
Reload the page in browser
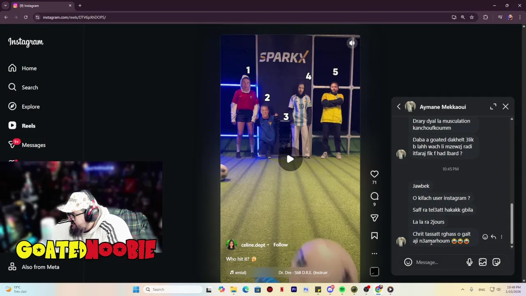tap(25, 17)
